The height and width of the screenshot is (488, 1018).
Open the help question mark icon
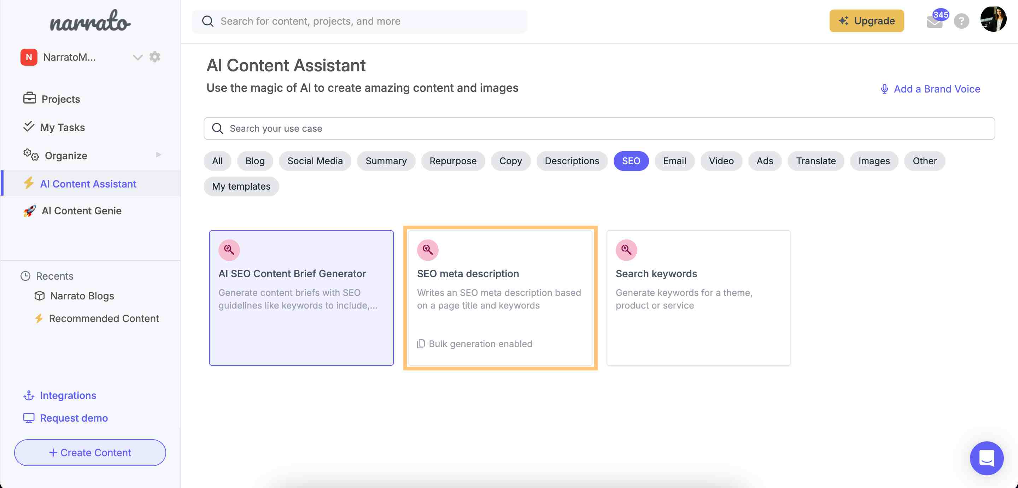click(x=961, y=21)
